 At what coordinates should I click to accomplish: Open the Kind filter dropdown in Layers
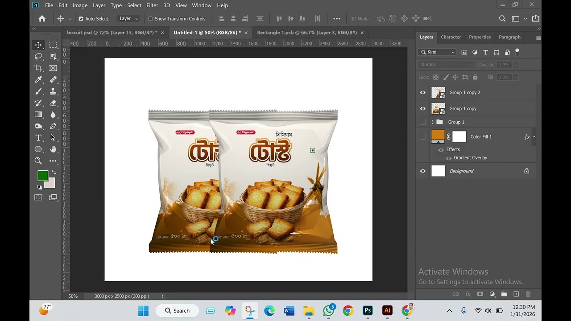tap(437, 52)
